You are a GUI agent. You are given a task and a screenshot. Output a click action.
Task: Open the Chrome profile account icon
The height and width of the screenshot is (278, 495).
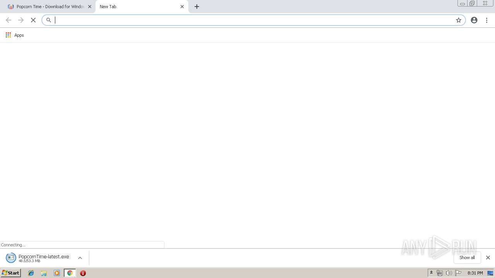coord(474,20)
